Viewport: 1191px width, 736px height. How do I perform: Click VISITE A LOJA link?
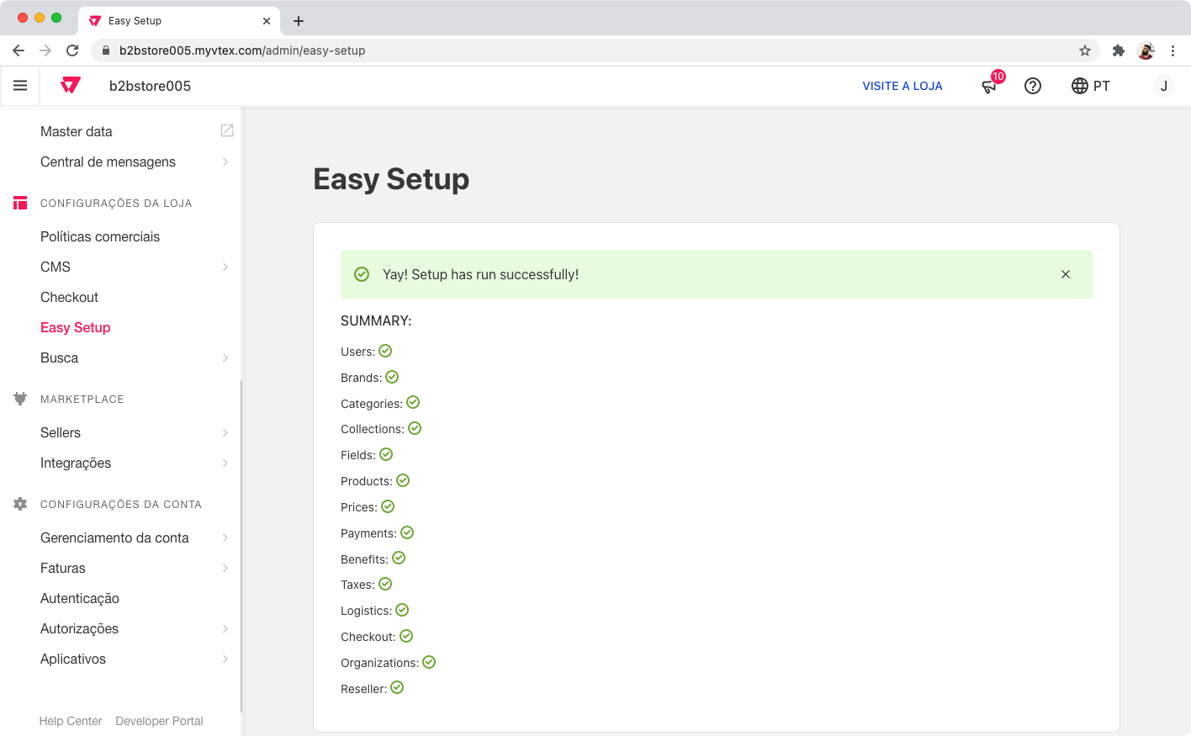[903, 86]
